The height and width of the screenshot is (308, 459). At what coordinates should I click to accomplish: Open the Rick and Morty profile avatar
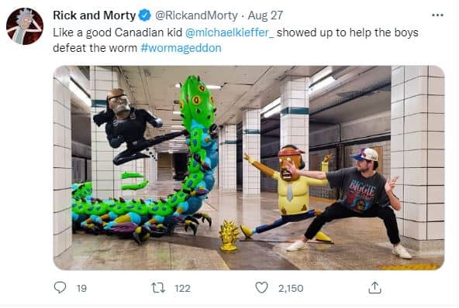pyautogui.click(x=25, y=26)
